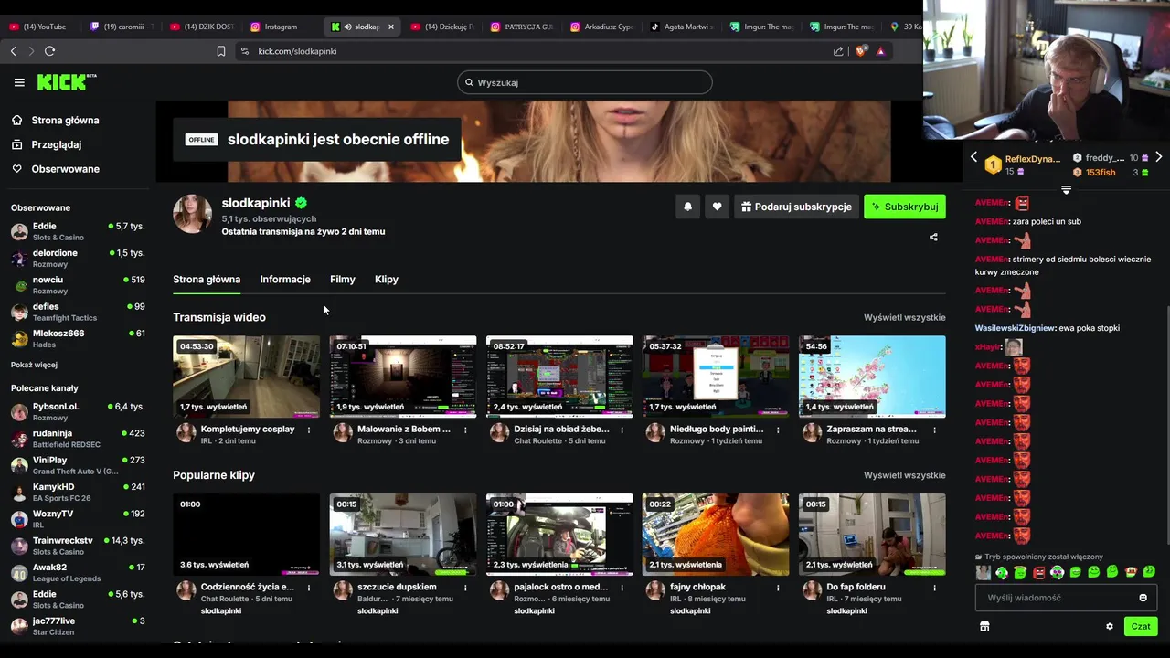Screen dimensions: 1170x658
Task: Bookmark this page via the bookmark icon
Action: (220, 51)
